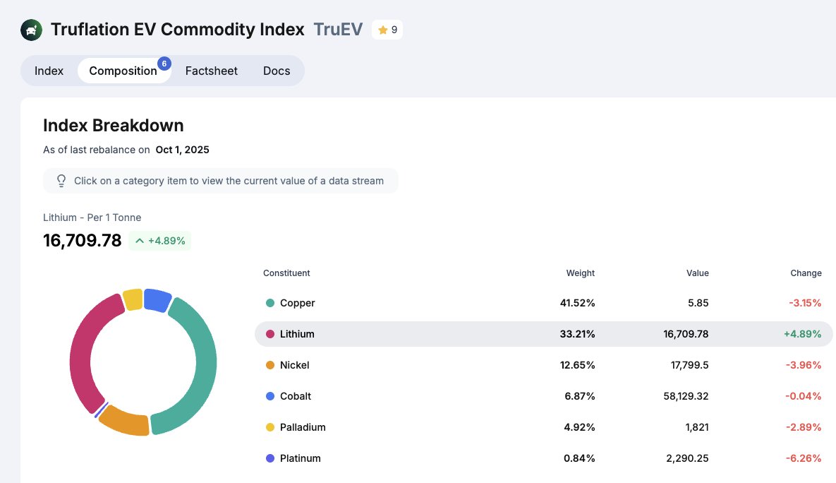Image resolution: width=836 pixels, height=483 pixels.
Task: Click the crimson Lithium color dot
Action: point(270,334)
